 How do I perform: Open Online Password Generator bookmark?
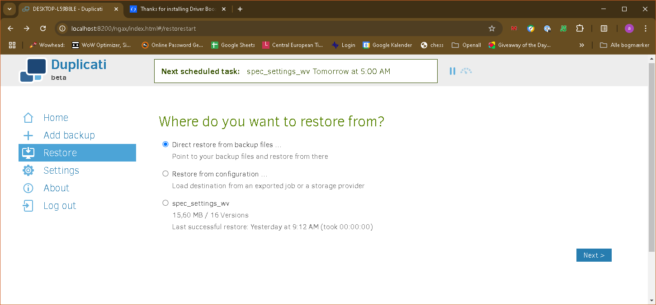[172, 45]
